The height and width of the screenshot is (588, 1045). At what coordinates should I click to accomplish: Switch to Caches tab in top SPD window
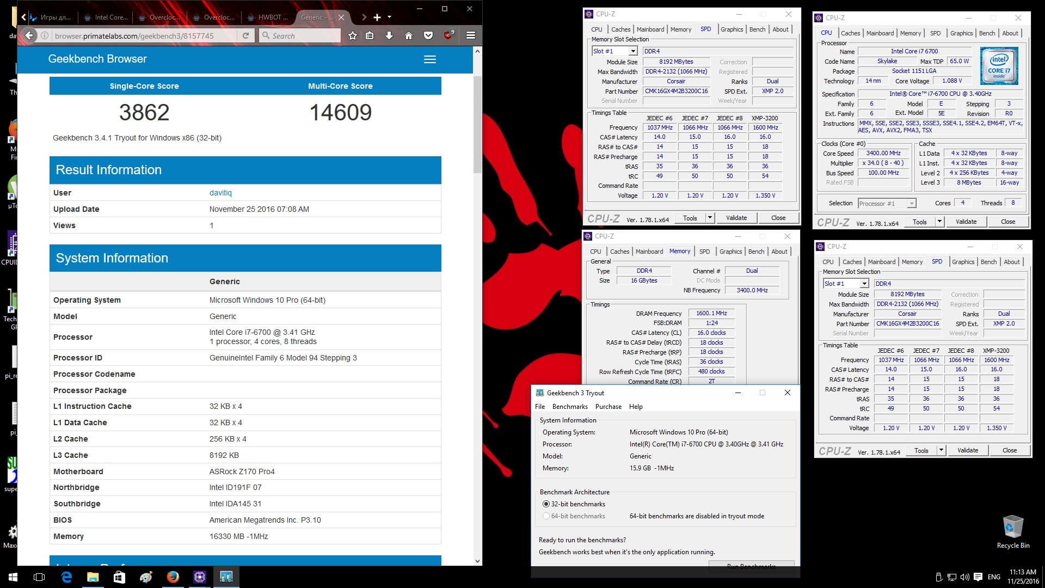coord(620,29)
